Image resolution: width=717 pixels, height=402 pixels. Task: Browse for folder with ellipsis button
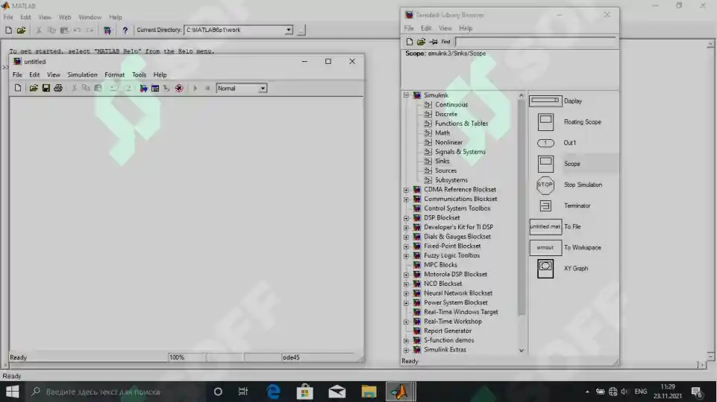pyautogui.click(x=301, y=30)
